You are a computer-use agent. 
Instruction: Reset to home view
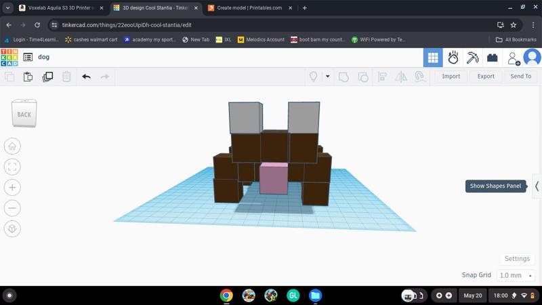(12, 146)
